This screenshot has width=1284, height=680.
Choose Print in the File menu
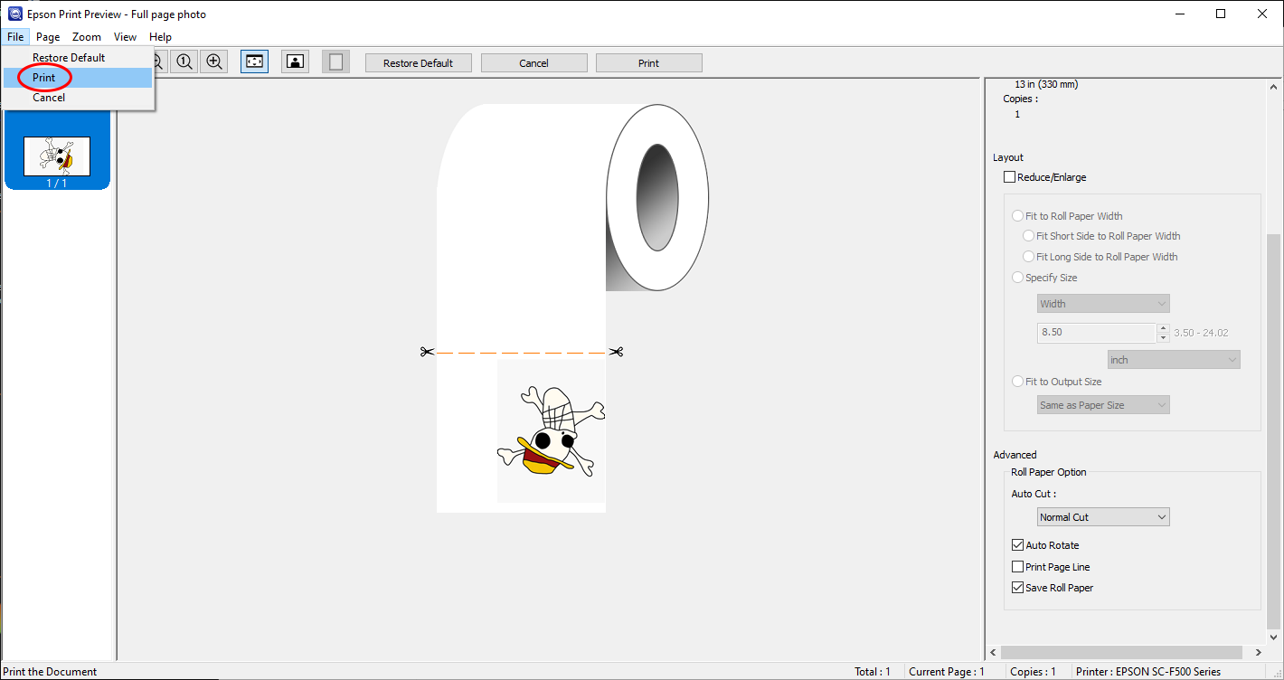point(78,78)
